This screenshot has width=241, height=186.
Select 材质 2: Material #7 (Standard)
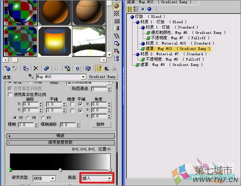(x=171, y=54)
